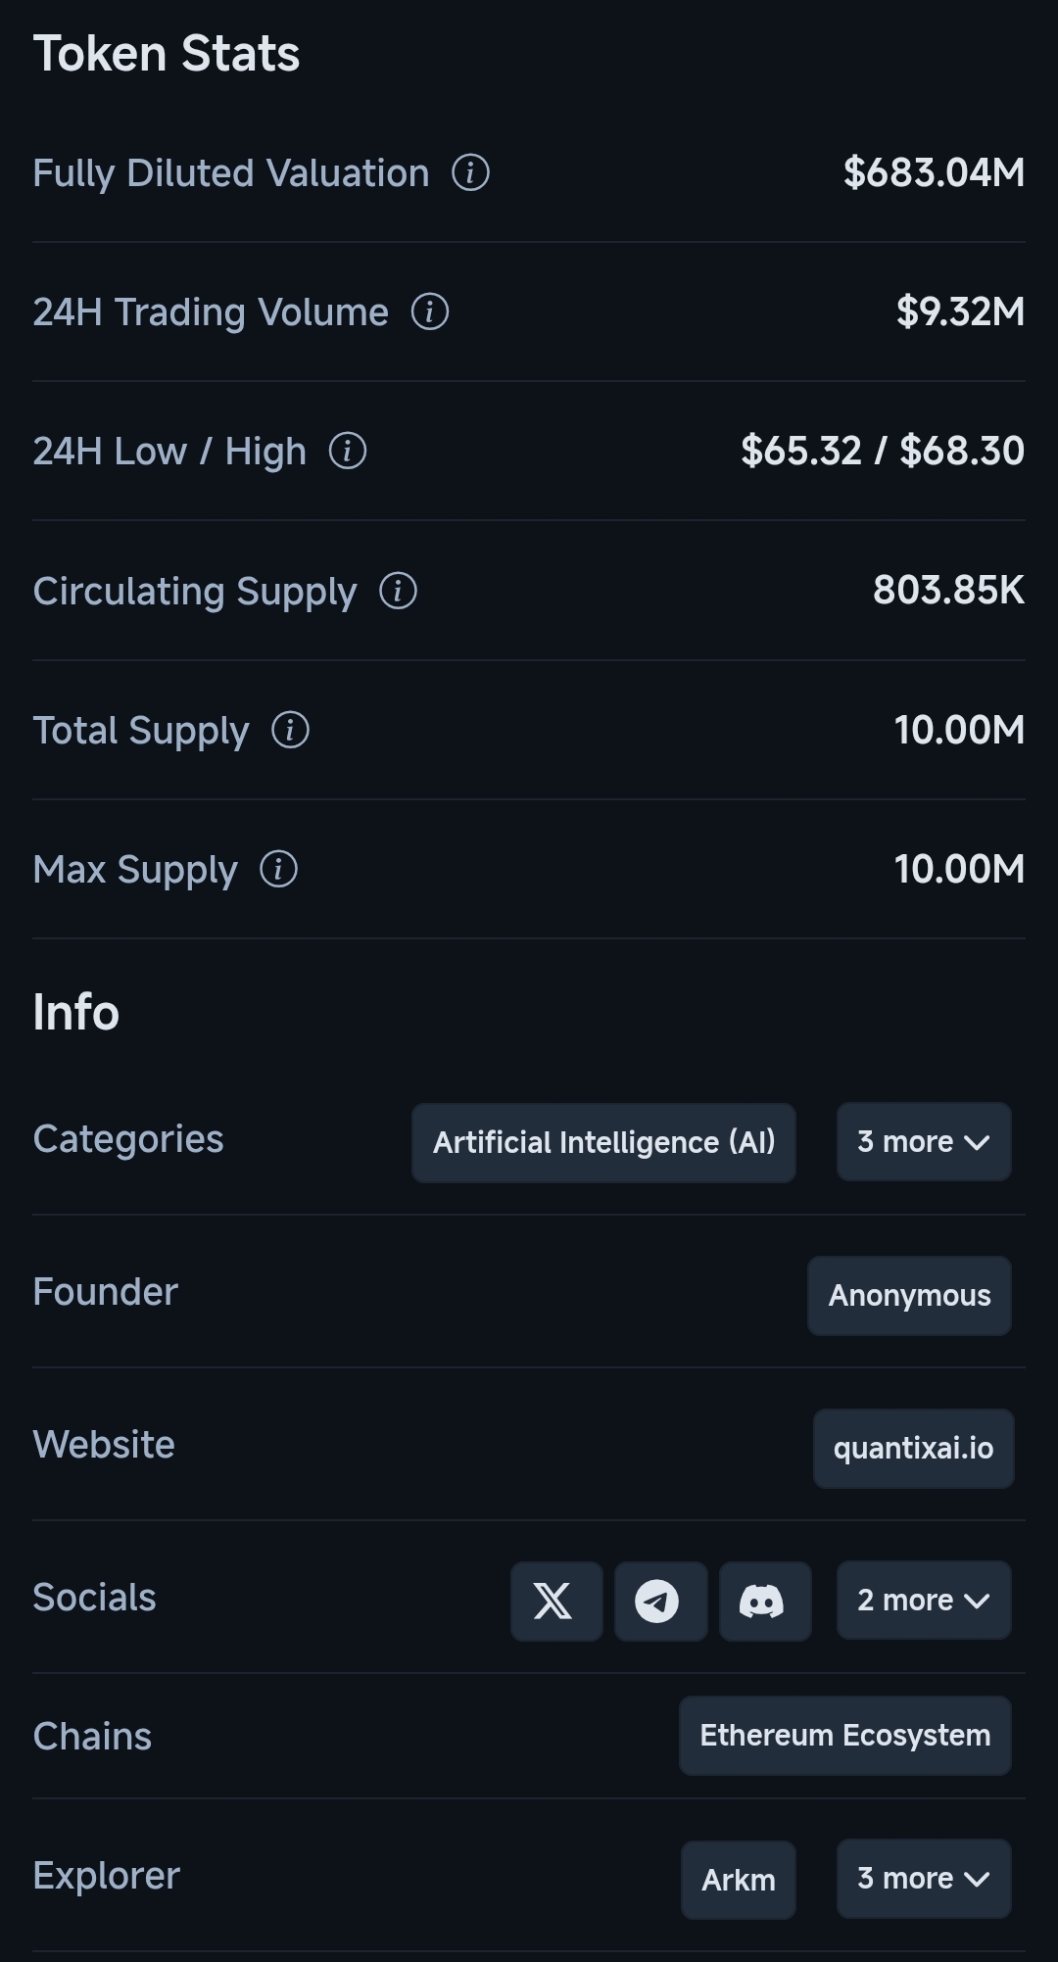Click the Anonymous founder tag
This screenshot has height=1962, width=1058.
[x=909, y=1296]
